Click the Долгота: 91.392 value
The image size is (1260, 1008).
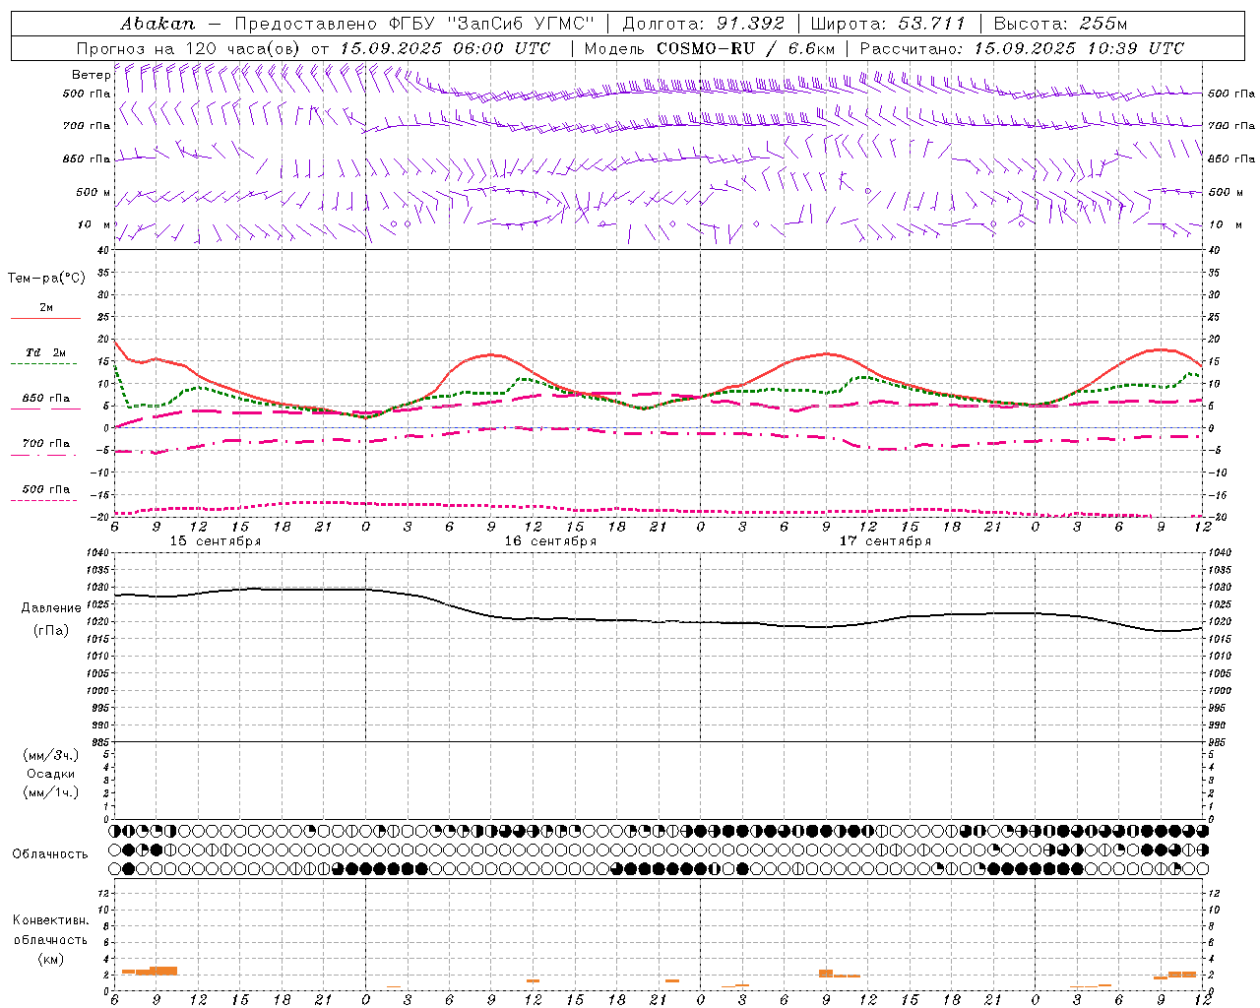(x=704, y=24)
